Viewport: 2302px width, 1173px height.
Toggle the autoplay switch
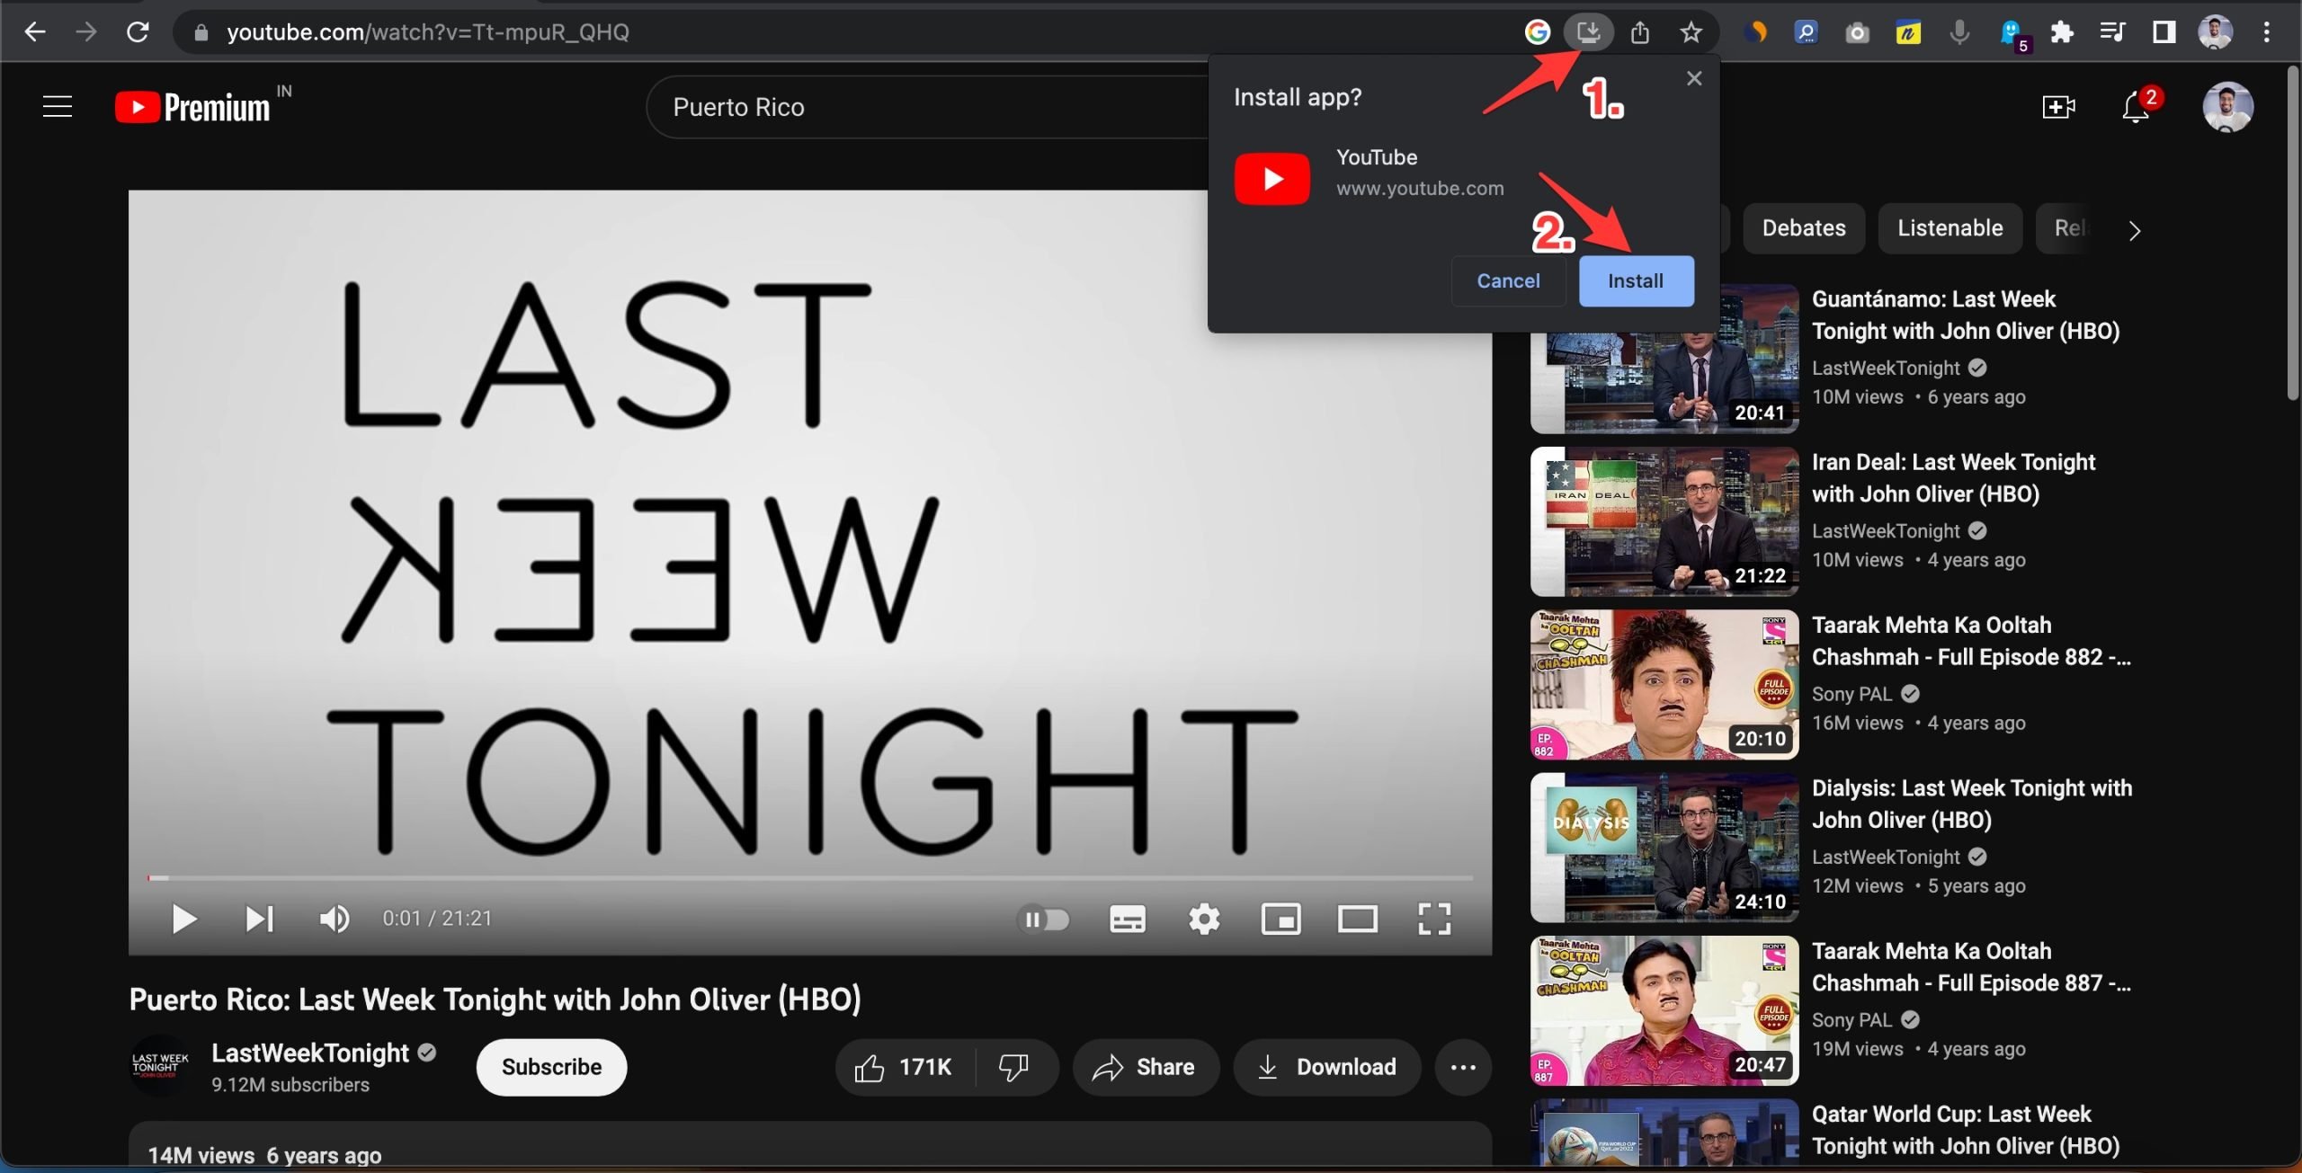tap(1043, 919)
